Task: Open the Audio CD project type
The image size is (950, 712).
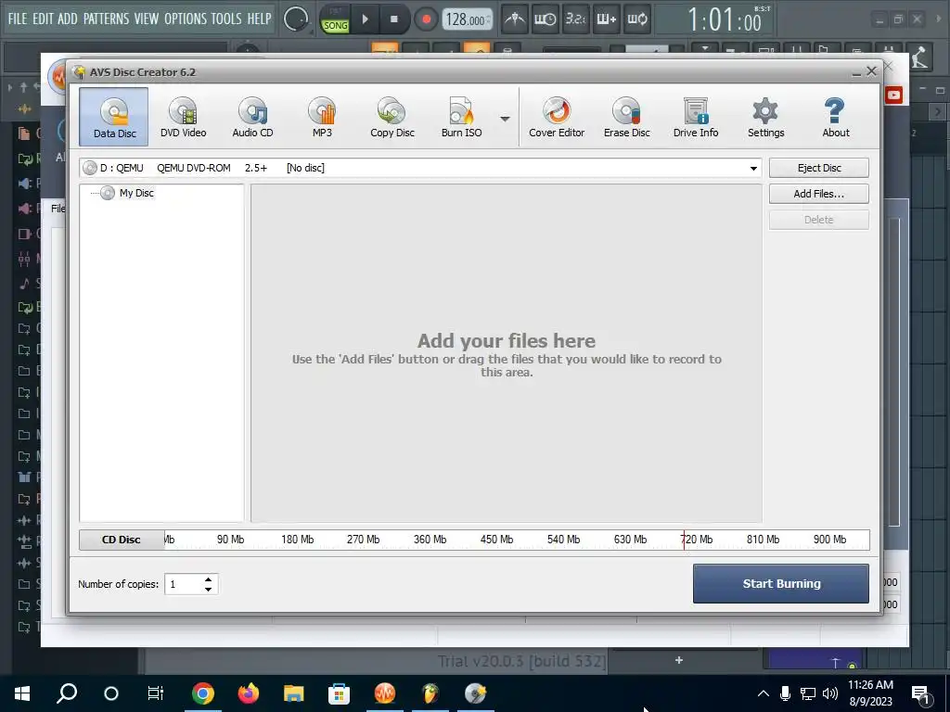Action: (x=252, y=118)
